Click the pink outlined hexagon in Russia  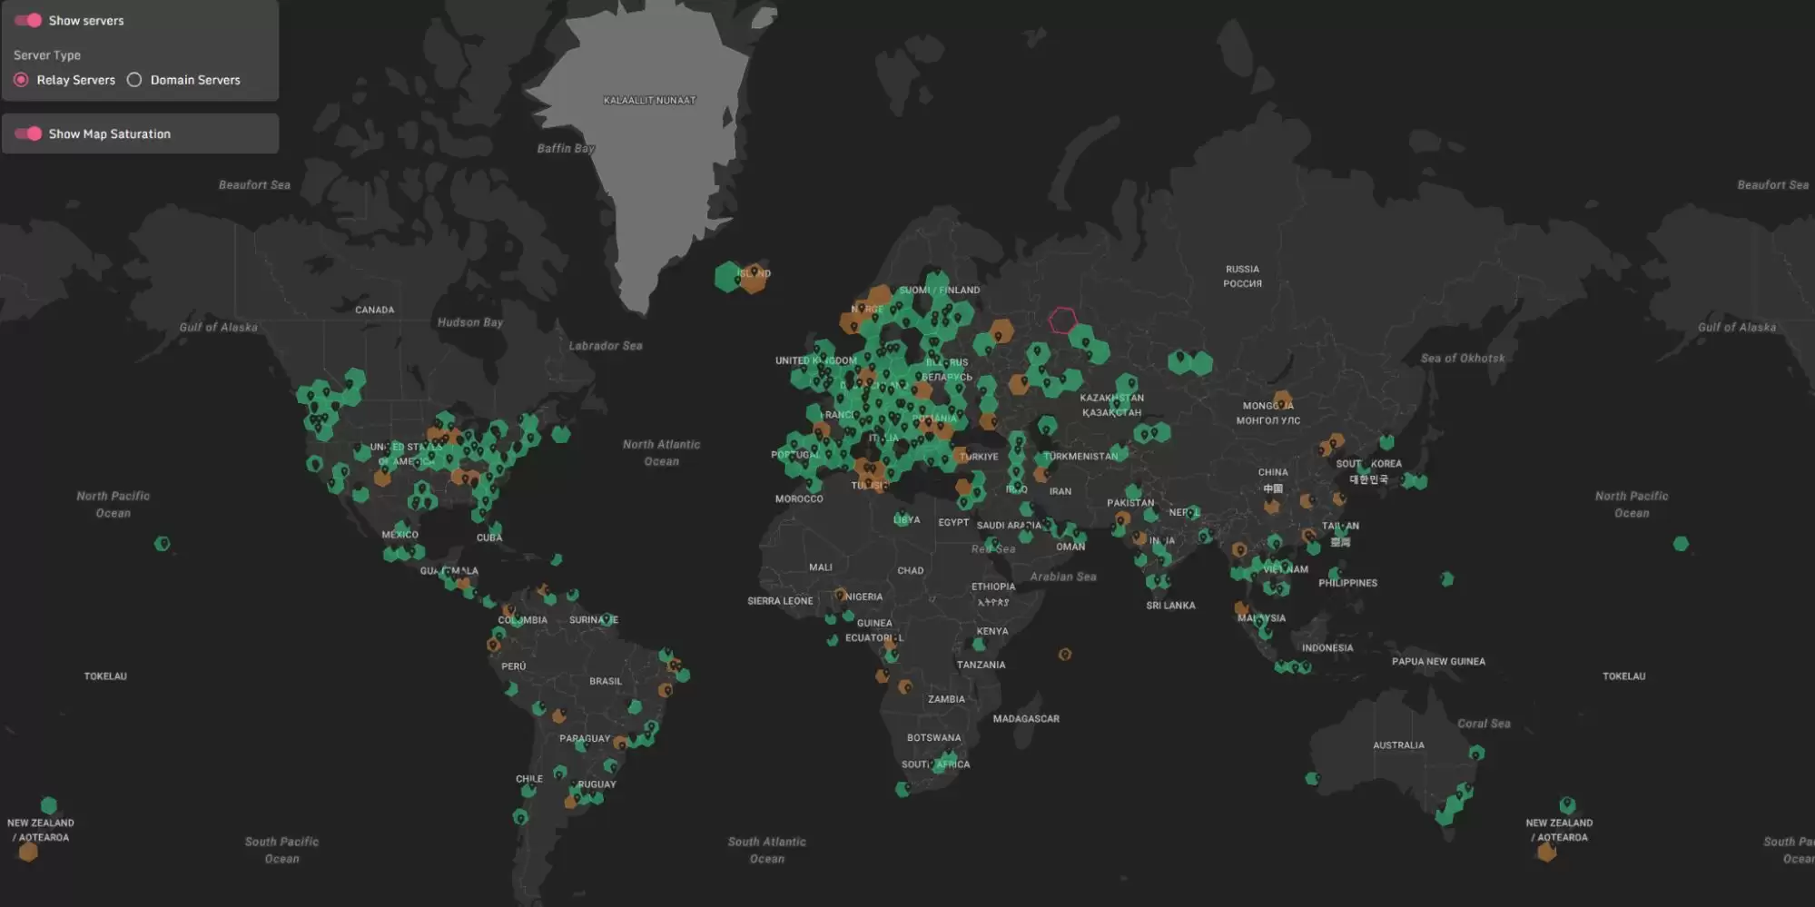tap(1062, 320)
